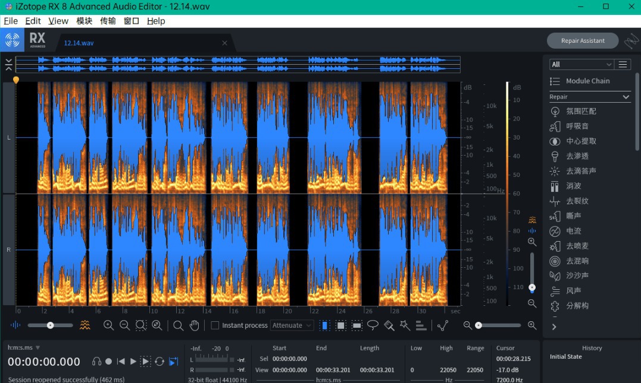Screen dimensions: 641x383
Task: Click zoom to selection icon
Action: click(x=141, y=325)
